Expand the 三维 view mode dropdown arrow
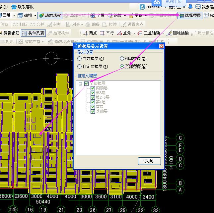Image resolution: width=214 pixels, height=213 pixels. point(14,15)
